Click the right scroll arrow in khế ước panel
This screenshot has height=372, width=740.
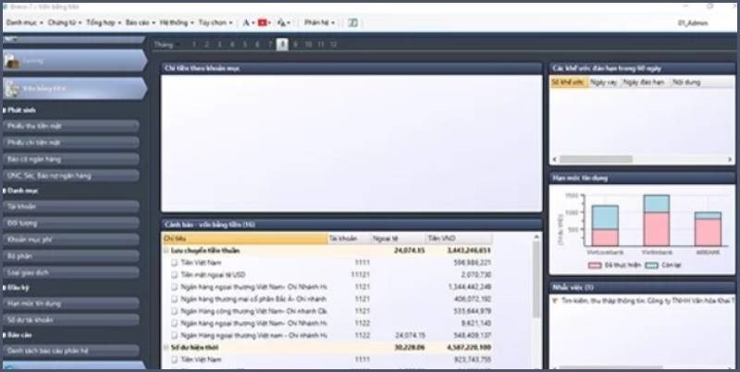pyautogui.click(x=730, y=159)
